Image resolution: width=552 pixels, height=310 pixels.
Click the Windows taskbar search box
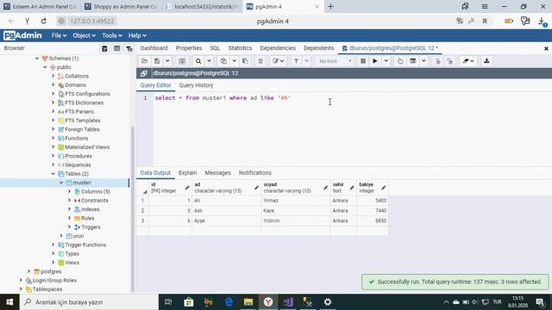pos(90,302)
